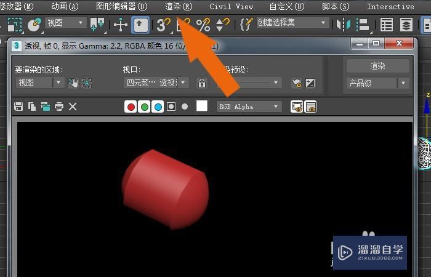Click the auto region selected icon
431x277 pixels.
pyautogui.click(x=87, y=82)
